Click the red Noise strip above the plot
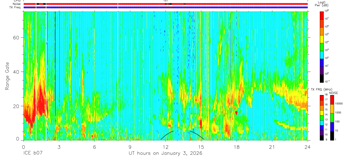Viewport: 346px width, 159px height. click(165, 4)
